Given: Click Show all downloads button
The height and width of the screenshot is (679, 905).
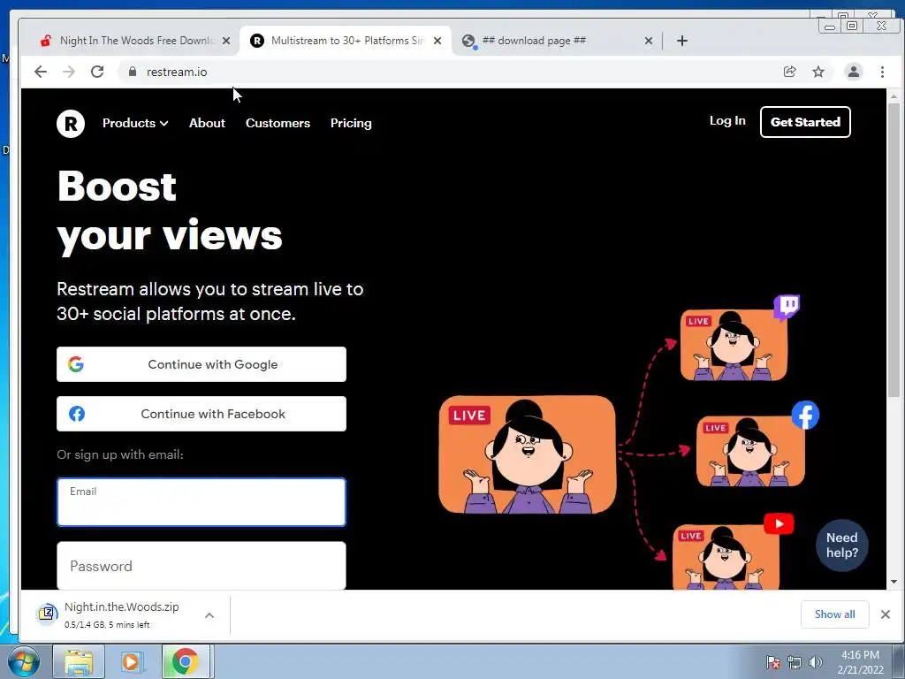Looking at the screenshot, I should pyautogui.click(x=834, y=614).
